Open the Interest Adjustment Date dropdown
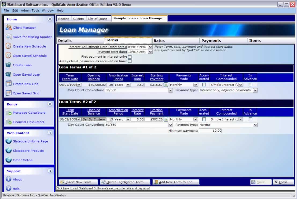Screen dimensions: 297x199 pyautogui.click(x=150, y=47)
